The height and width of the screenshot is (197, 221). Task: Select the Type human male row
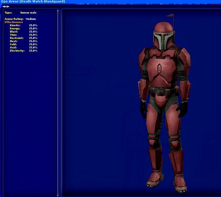click(x=18, y=13)
